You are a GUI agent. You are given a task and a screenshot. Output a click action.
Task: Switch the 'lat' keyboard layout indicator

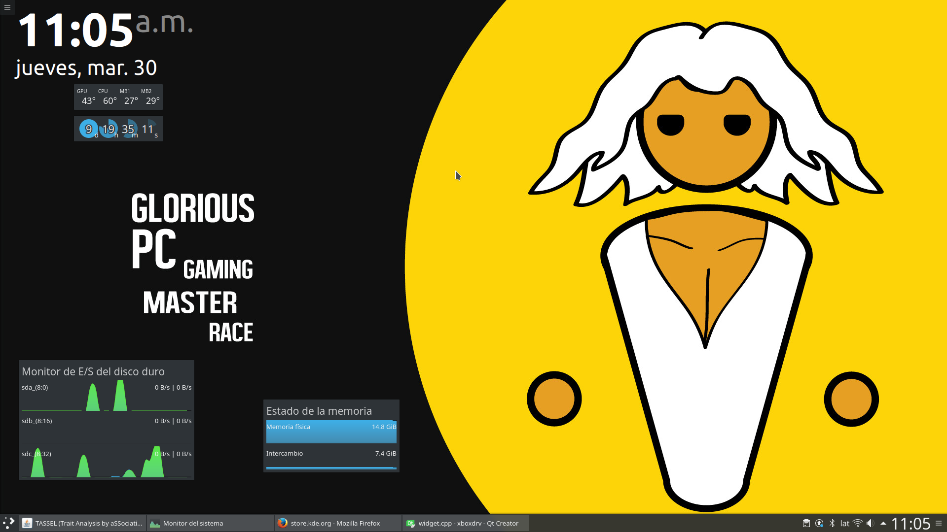coord(845,523)
